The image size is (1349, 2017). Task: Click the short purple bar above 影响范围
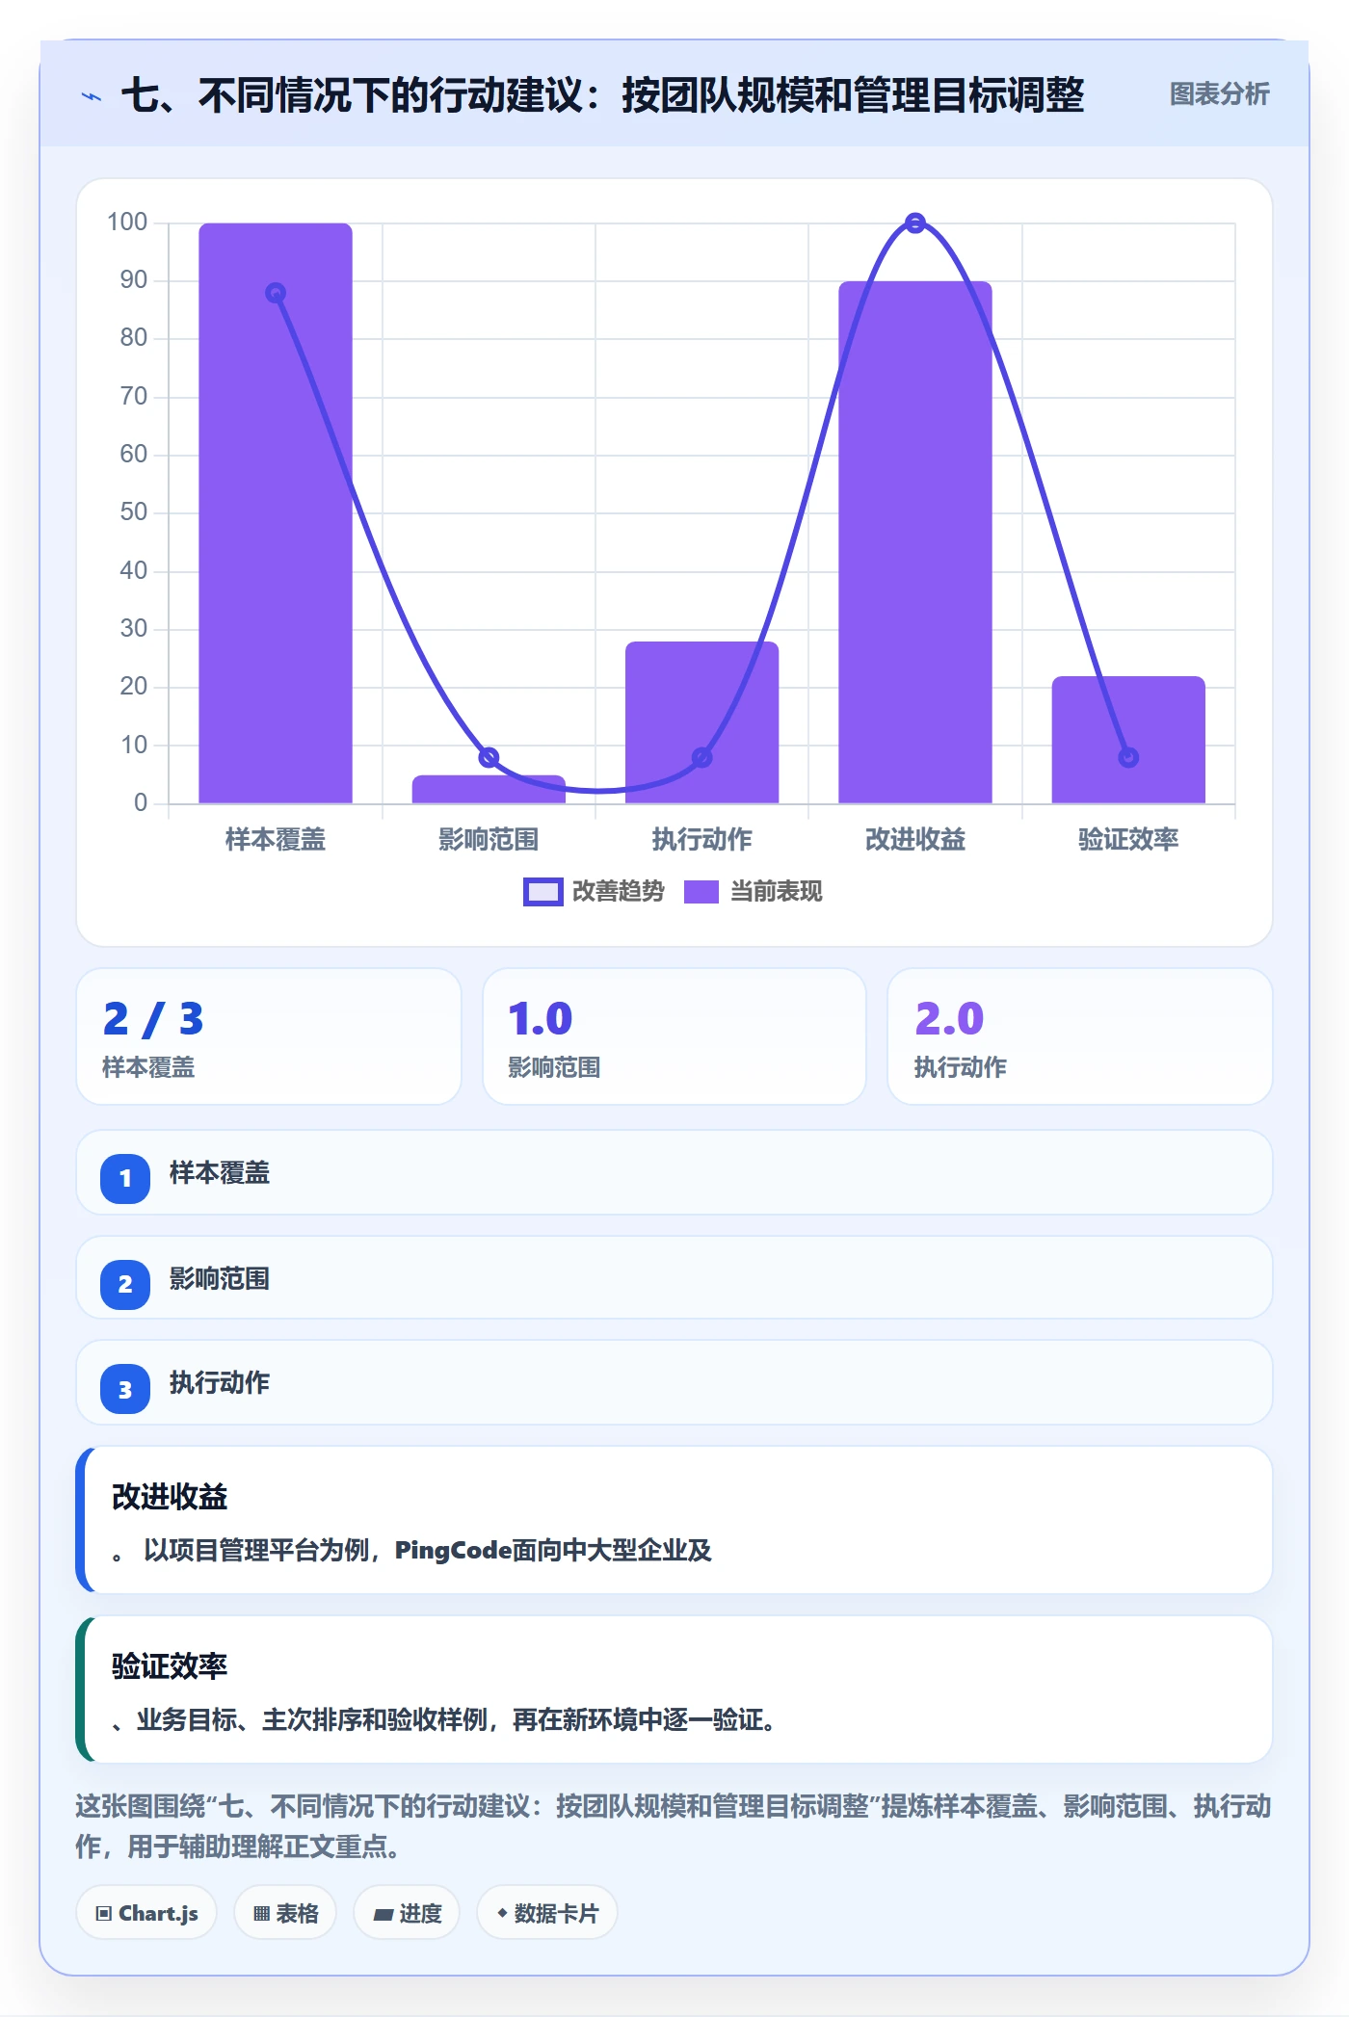(x=489, y=789)
